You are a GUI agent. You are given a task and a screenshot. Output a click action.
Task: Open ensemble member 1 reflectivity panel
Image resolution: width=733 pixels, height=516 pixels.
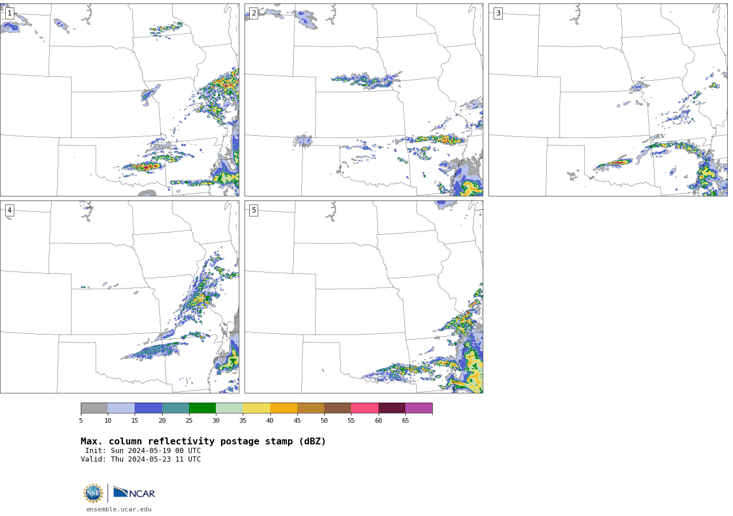coord(120,100)
